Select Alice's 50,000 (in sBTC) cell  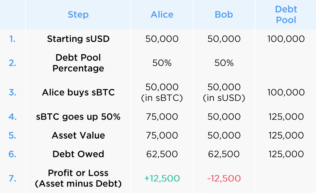point(162,92)
